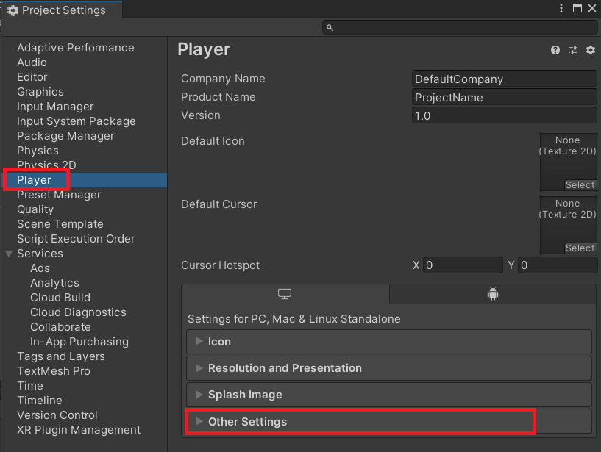Open Tags and Layers settings
Viewport: 601px width, 452px height.
(61, 356)
